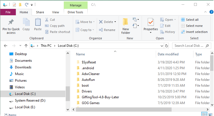Switch to the Share tab
The image size is (214, 116).
click(x=40, y=12)
